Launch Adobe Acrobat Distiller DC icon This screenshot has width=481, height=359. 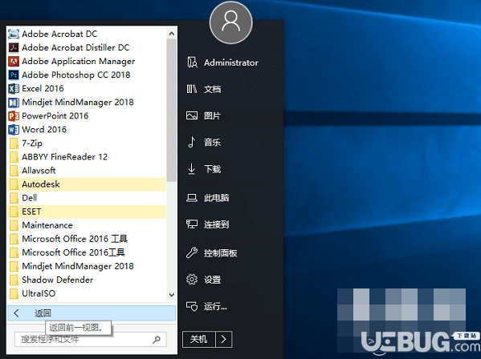[x=14, y=47]
